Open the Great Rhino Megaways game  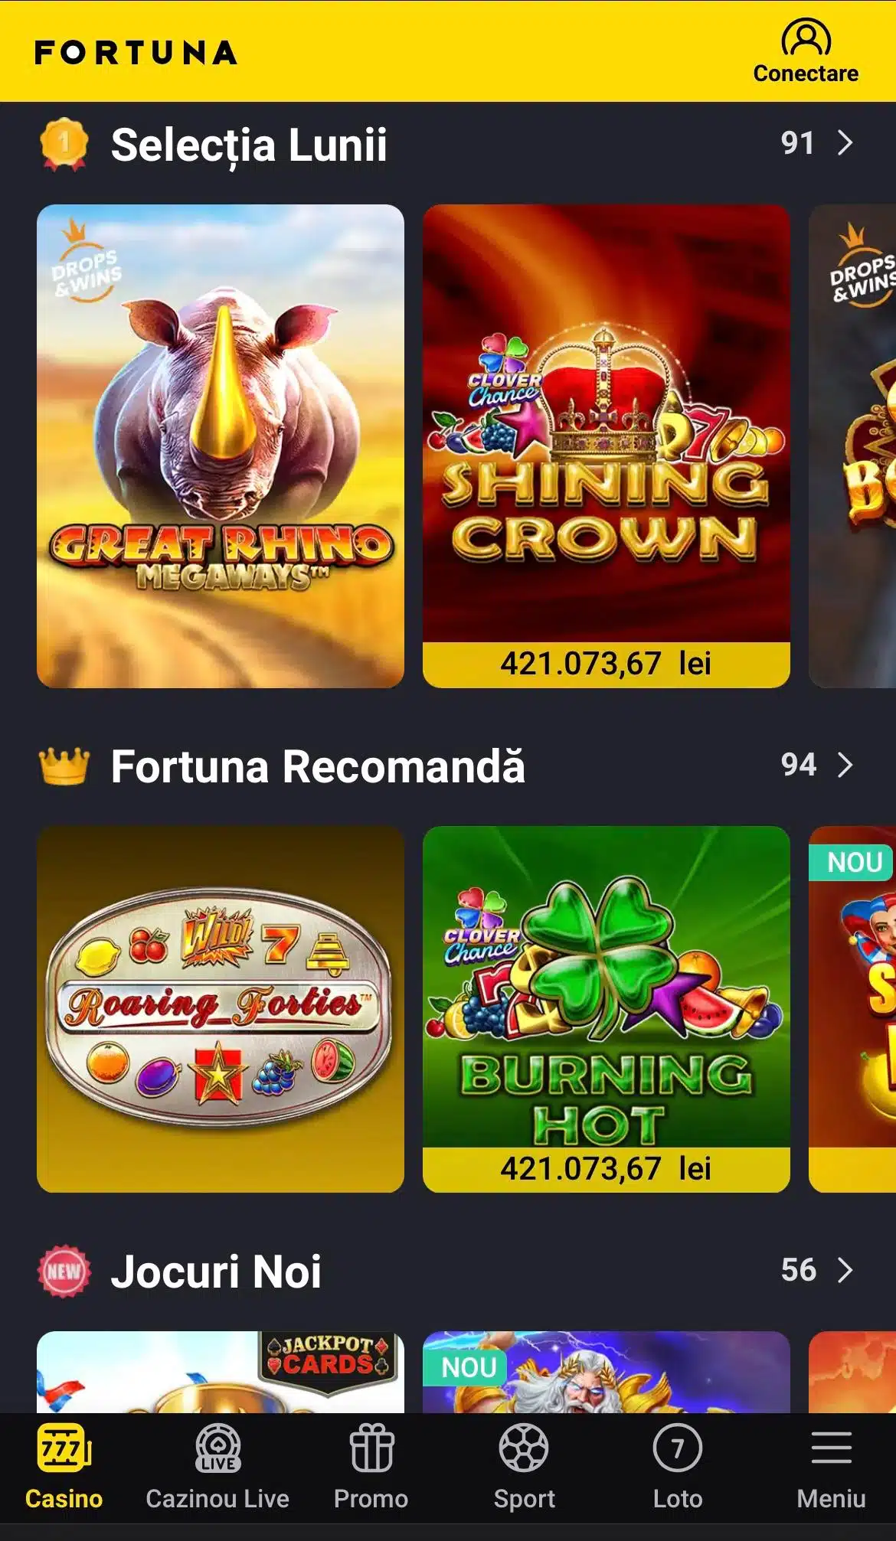coord(221,446)
